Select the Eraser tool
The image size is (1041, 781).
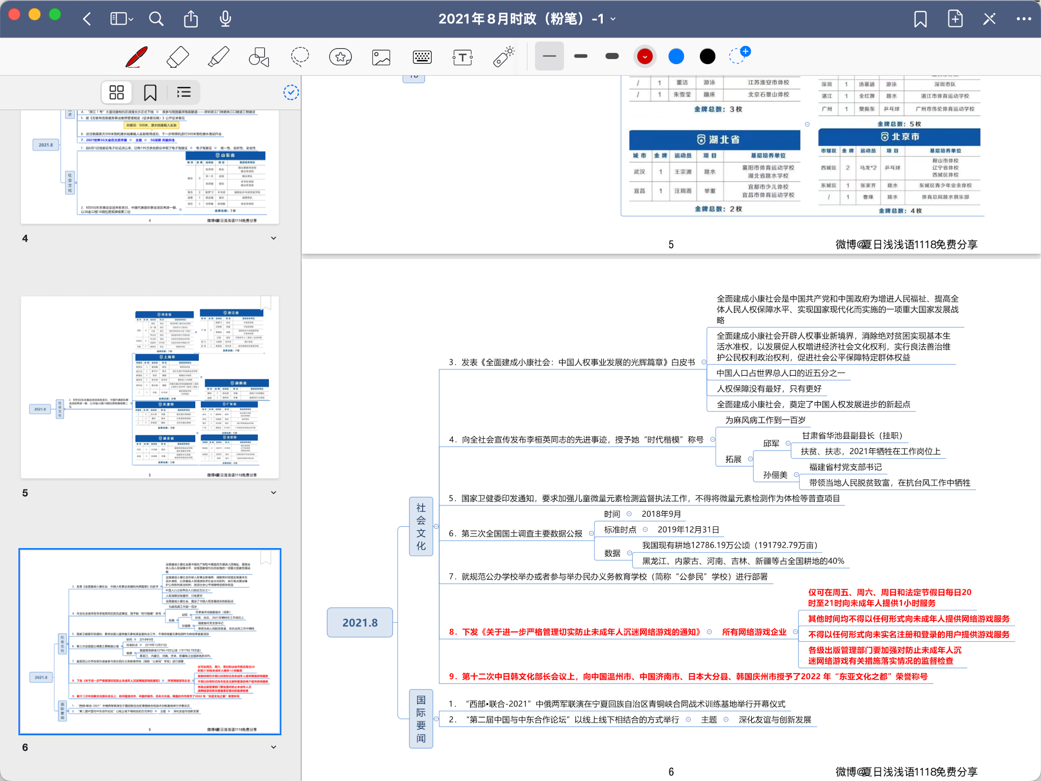[177, 56]
